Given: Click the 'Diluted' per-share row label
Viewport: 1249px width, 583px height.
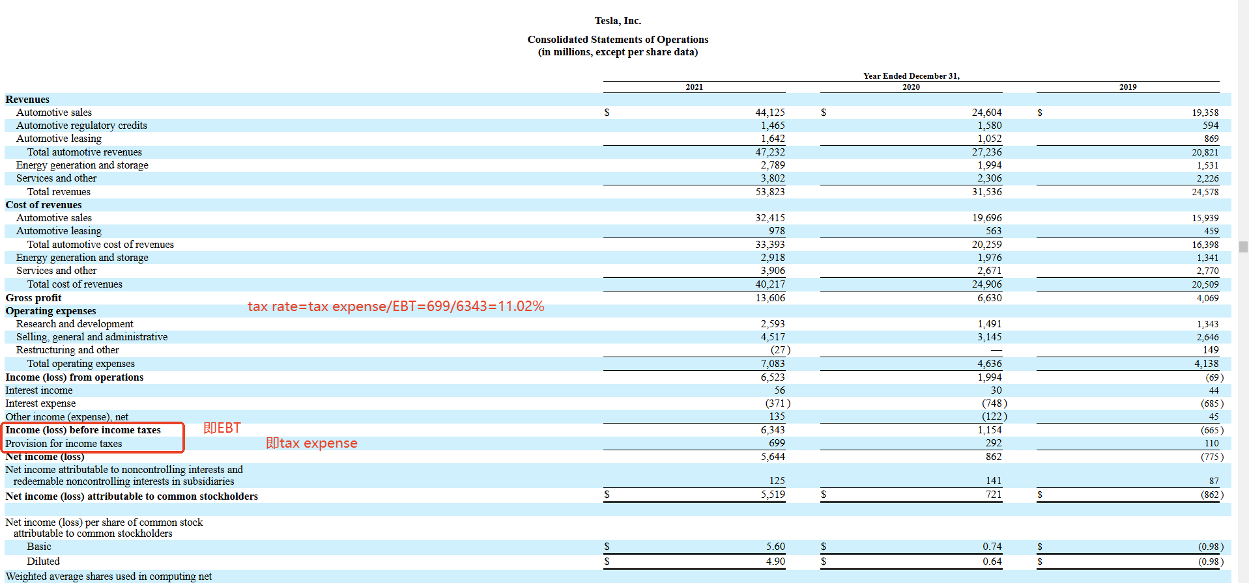Looking at the screenshot, I should tap(43, 562).
